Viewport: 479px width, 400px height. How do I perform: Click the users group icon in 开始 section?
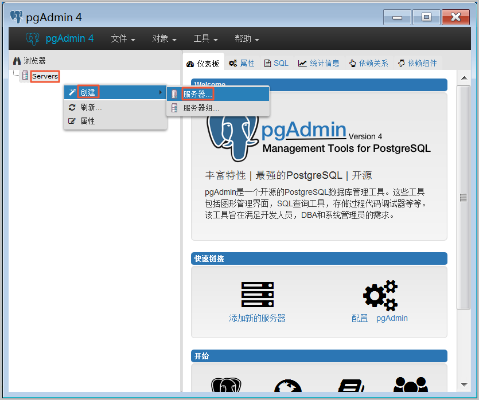411,385
